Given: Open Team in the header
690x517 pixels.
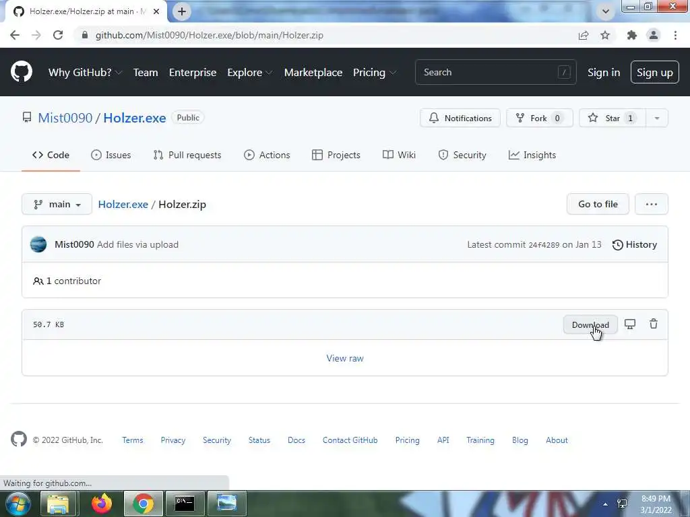Looking at the screenshot, I should 146,72.
